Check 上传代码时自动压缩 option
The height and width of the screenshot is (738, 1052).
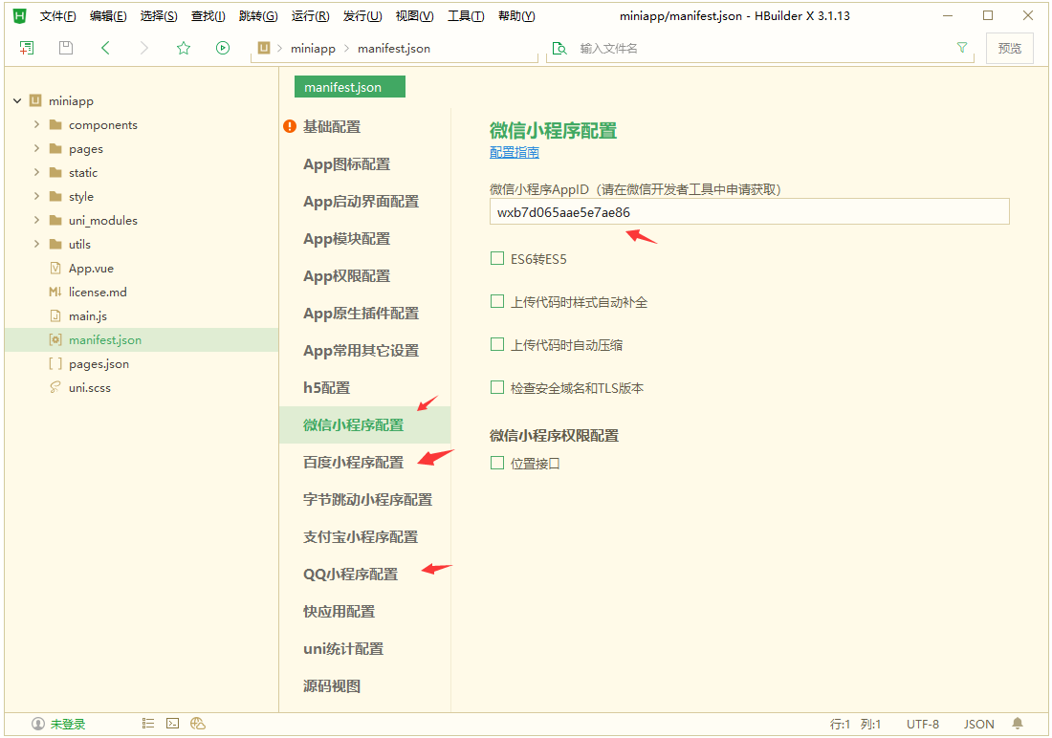[497, 344]
